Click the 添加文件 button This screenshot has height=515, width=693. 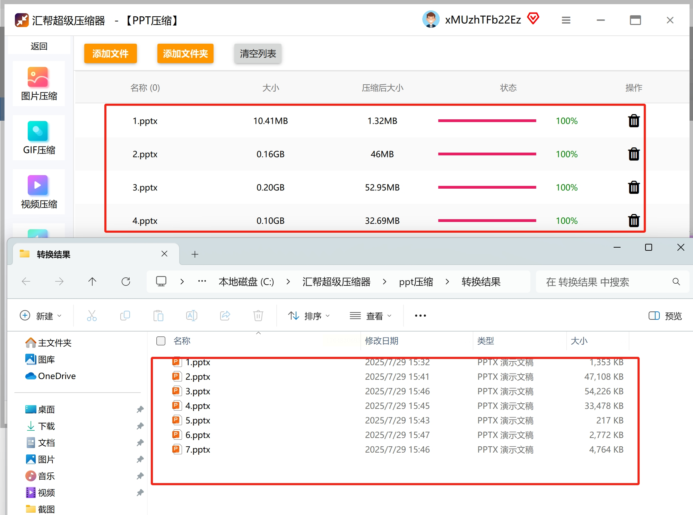pyautogui.click(x=110, y=54)
